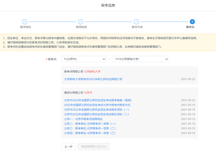Viewport: 216px width, 151px height.
Task: Open the 1113(北京邮电大学) exam site dropdown
Action: [141, 59]
